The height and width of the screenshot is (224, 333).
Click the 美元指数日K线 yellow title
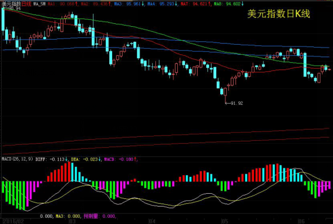(x=278, y=14)
